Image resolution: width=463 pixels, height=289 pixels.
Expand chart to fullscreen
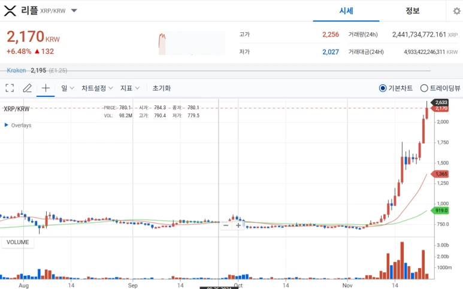point(10,88)
